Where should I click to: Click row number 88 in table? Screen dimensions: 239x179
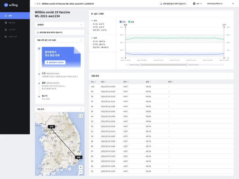(92, 146)
